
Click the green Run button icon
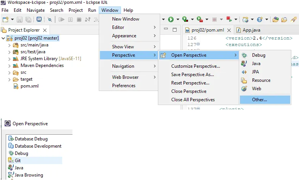(171, 19)
